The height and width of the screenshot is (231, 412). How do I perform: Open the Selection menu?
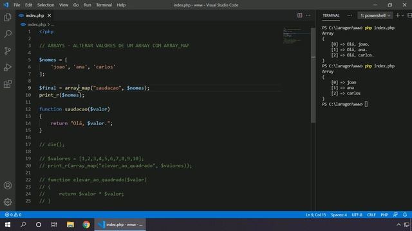pos(46,5)
